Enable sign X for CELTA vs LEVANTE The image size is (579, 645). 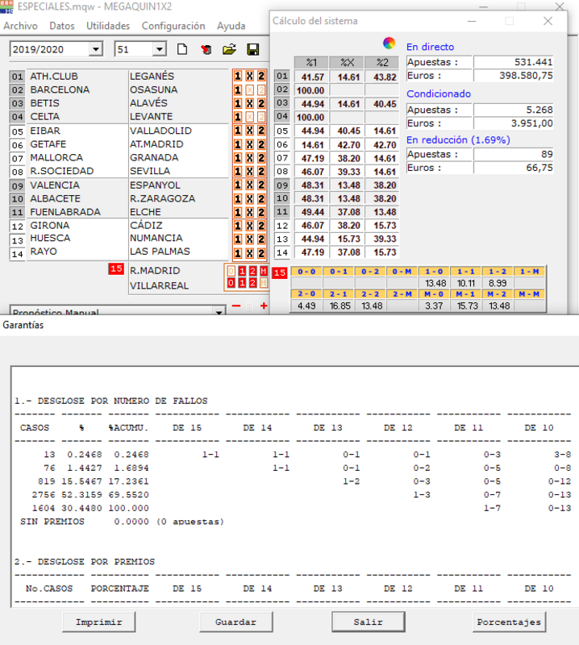(249, 117)
